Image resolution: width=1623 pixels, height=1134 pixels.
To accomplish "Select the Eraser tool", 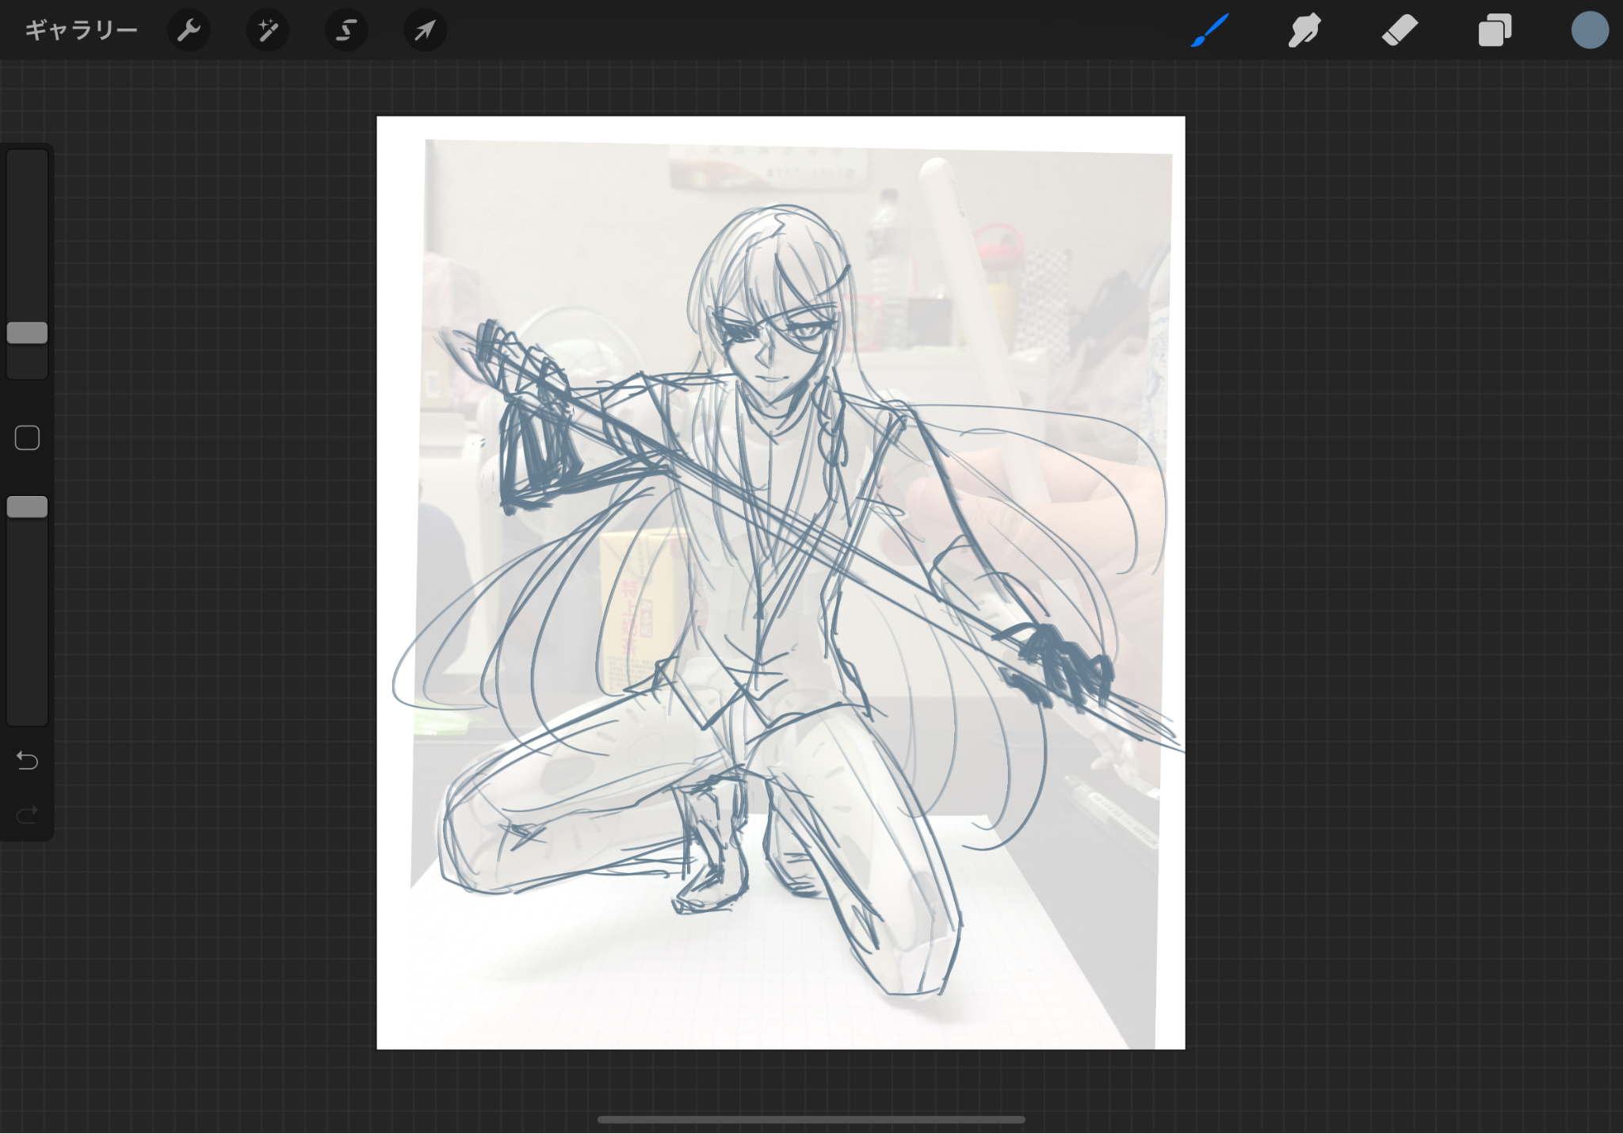I will coord(1400,31).
